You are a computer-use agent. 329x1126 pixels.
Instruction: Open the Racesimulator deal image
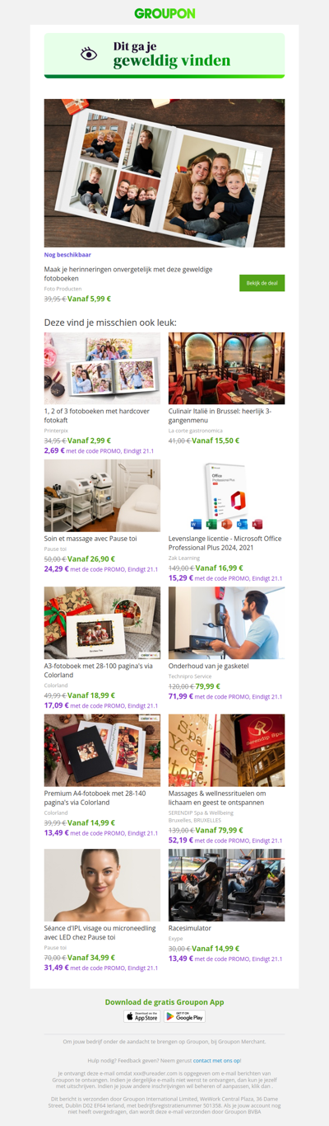point(226,885)
